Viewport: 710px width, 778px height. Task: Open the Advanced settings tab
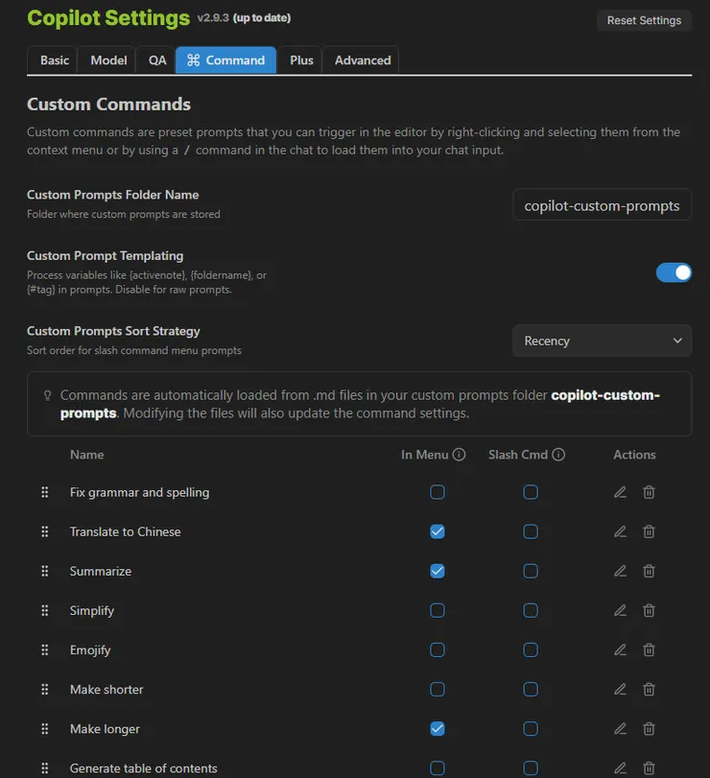363,59
